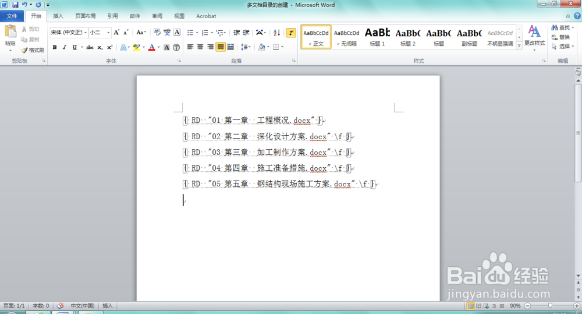Click the yellow text highlight color button
This screenshot has height=314, width=582.
pyautogui.click(x=136, y=48)
